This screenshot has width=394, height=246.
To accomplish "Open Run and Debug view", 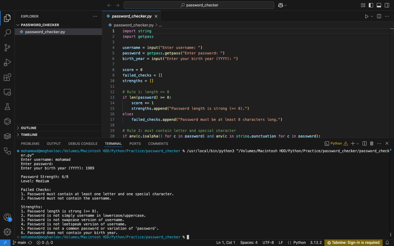I will click(x=7, y=62).
